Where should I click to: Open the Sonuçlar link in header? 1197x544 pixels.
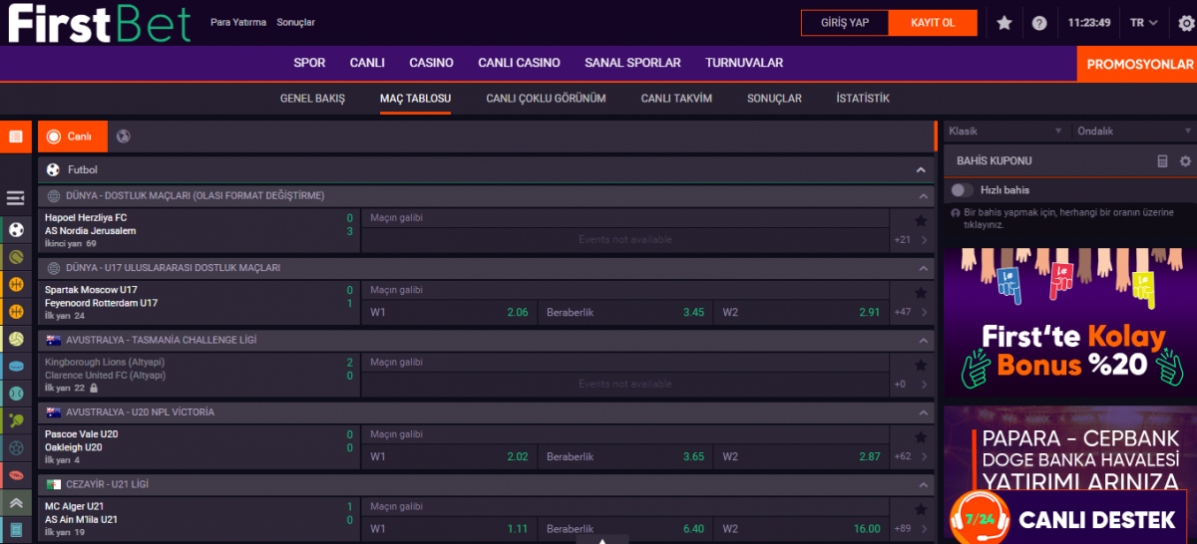pos(295,22)
